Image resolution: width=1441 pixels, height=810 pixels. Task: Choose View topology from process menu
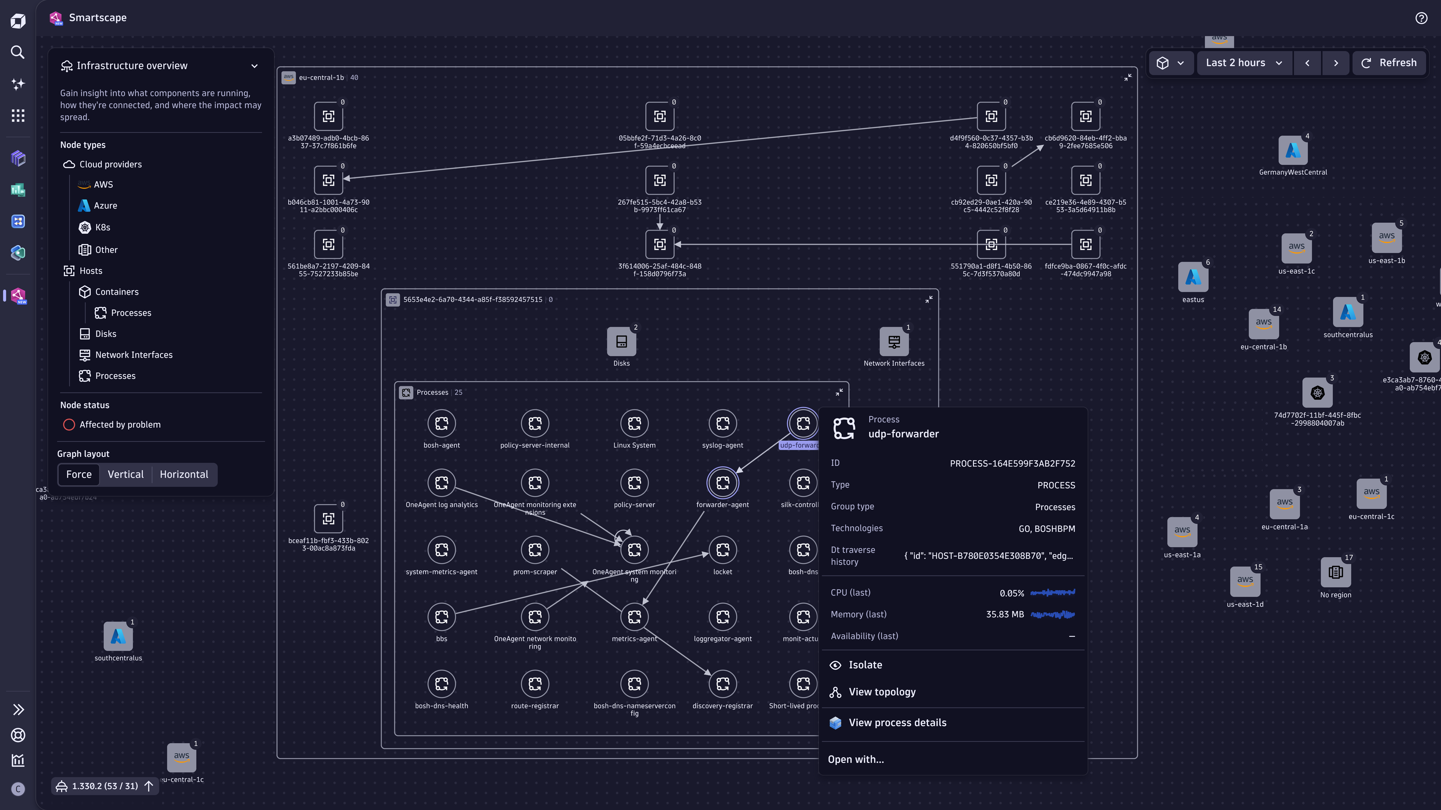(881, 692)
